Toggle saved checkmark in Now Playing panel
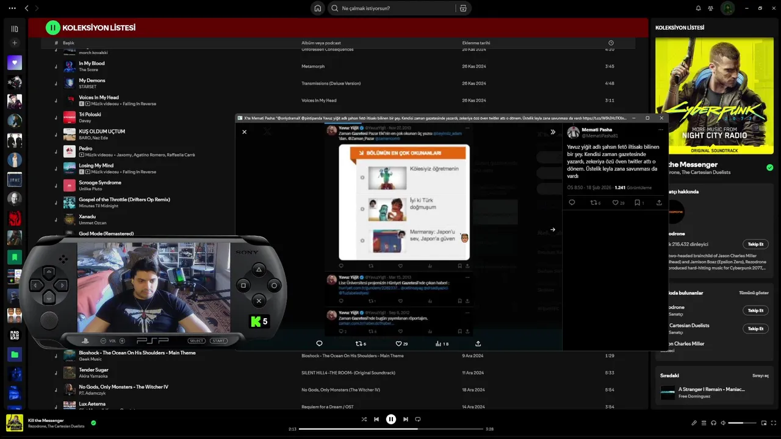Viewport: 781px width, 439px height. 769,168
